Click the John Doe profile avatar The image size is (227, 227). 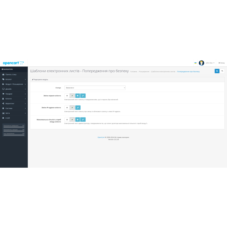[201, 63]
